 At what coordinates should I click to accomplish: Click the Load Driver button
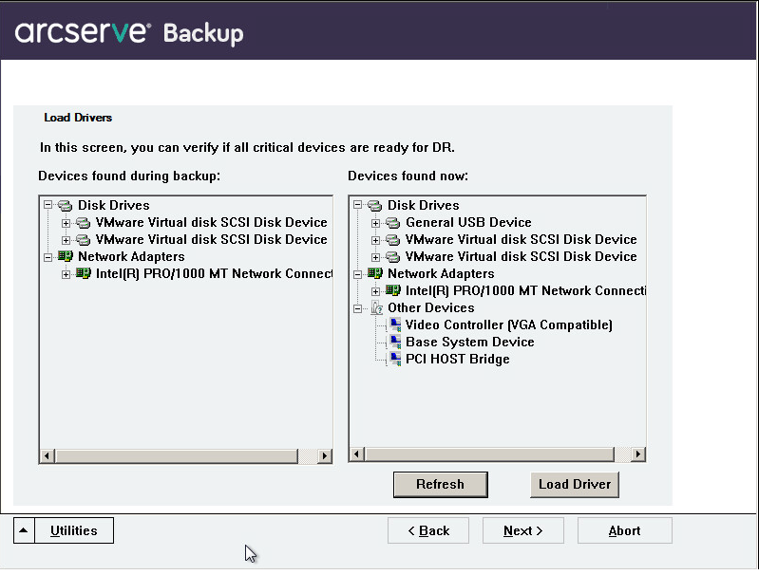[x=574, y=484]
